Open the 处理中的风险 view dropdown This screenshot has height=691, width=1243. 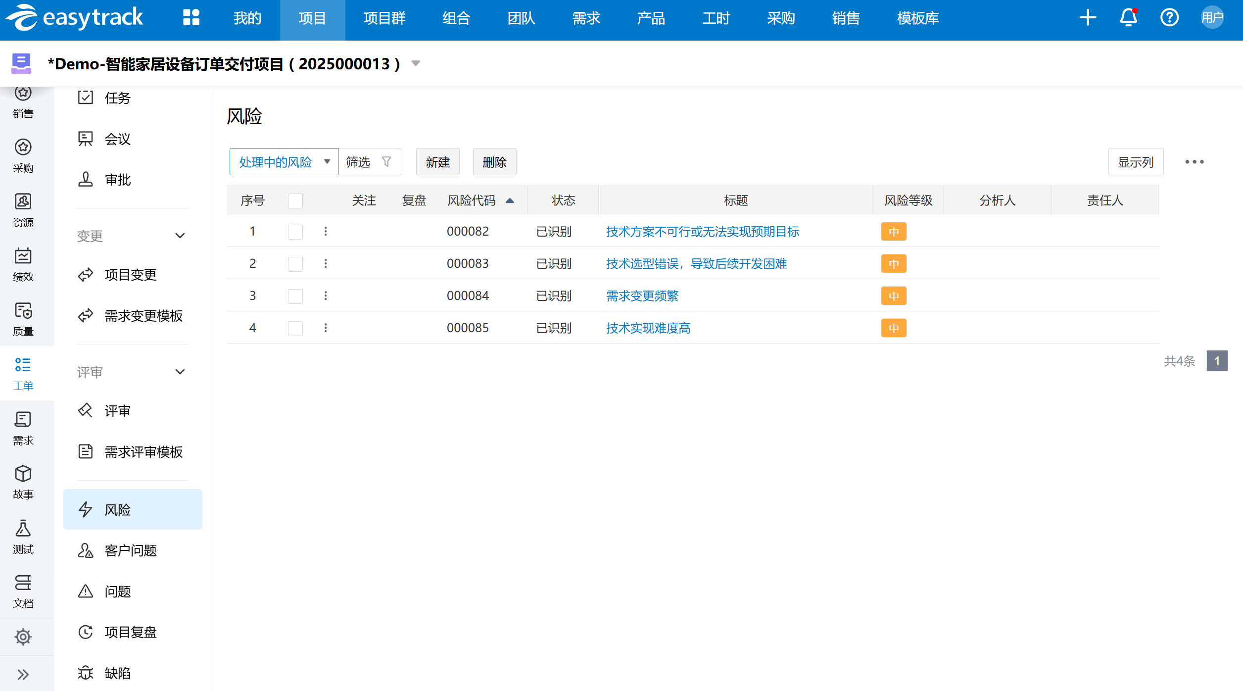coord(284,162)
